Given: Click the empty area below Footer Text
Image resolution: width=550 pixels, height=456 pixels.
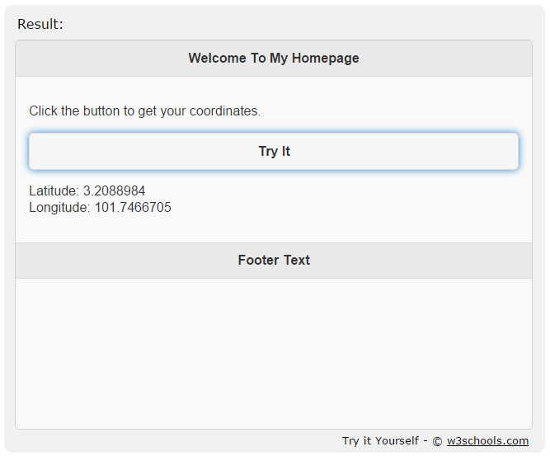Looking at the screenshot, I should point(274,354).
